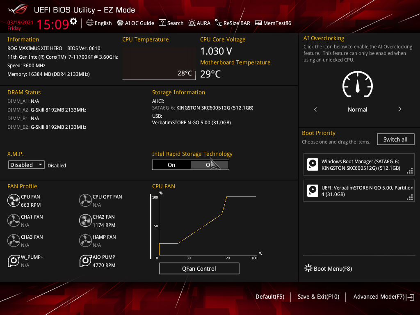This screenshot has width=420, height=315.
Task: Click Save & Exit(F10)
Action: (x=318, y=297)
